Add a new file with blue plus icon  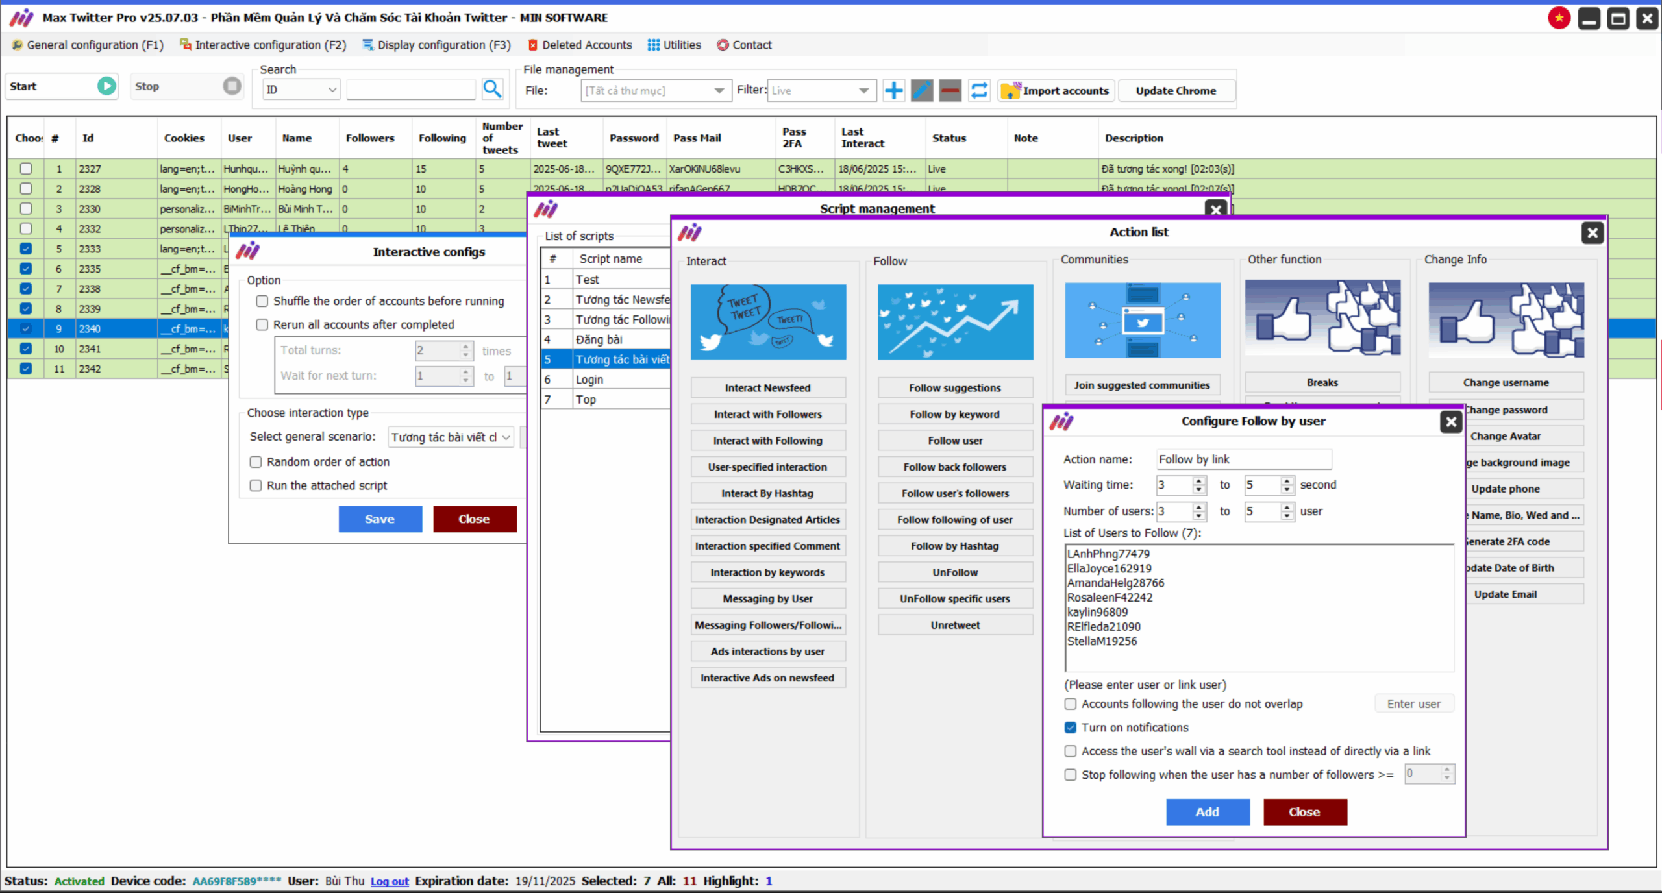894,90
